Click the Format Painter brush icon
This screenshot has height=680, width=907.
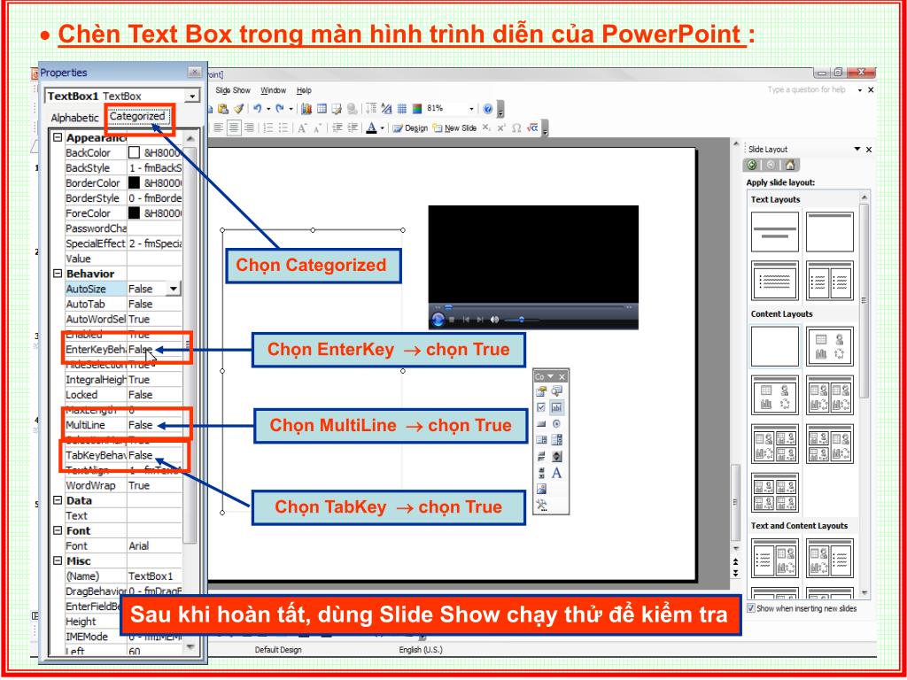(x=238, y=109)
